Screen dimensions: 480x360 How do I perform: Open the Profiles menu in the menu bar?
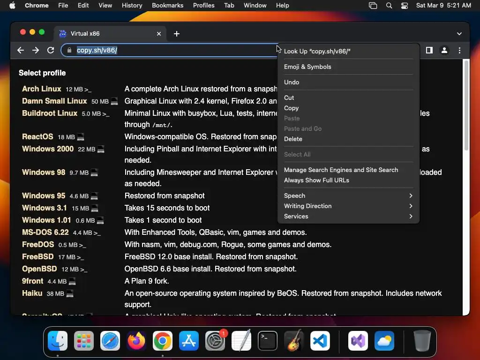point(203,6)
